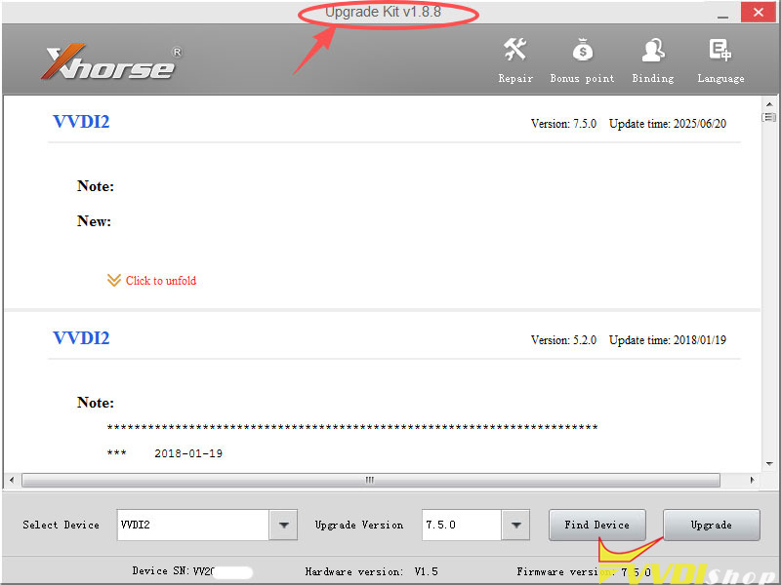Select the VVDI2 version 7.5.0 heading
The width and height of the screenshot is (781, 585).
(x=81, y=122)
